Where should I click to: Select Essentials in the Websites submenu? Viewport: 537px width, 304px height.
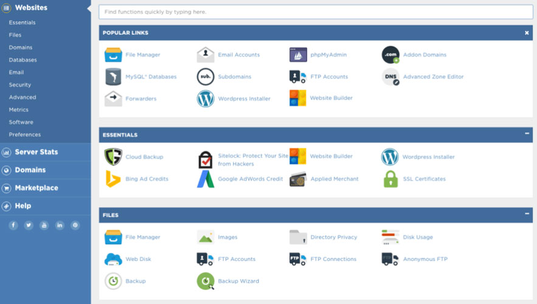click(23, 22)
